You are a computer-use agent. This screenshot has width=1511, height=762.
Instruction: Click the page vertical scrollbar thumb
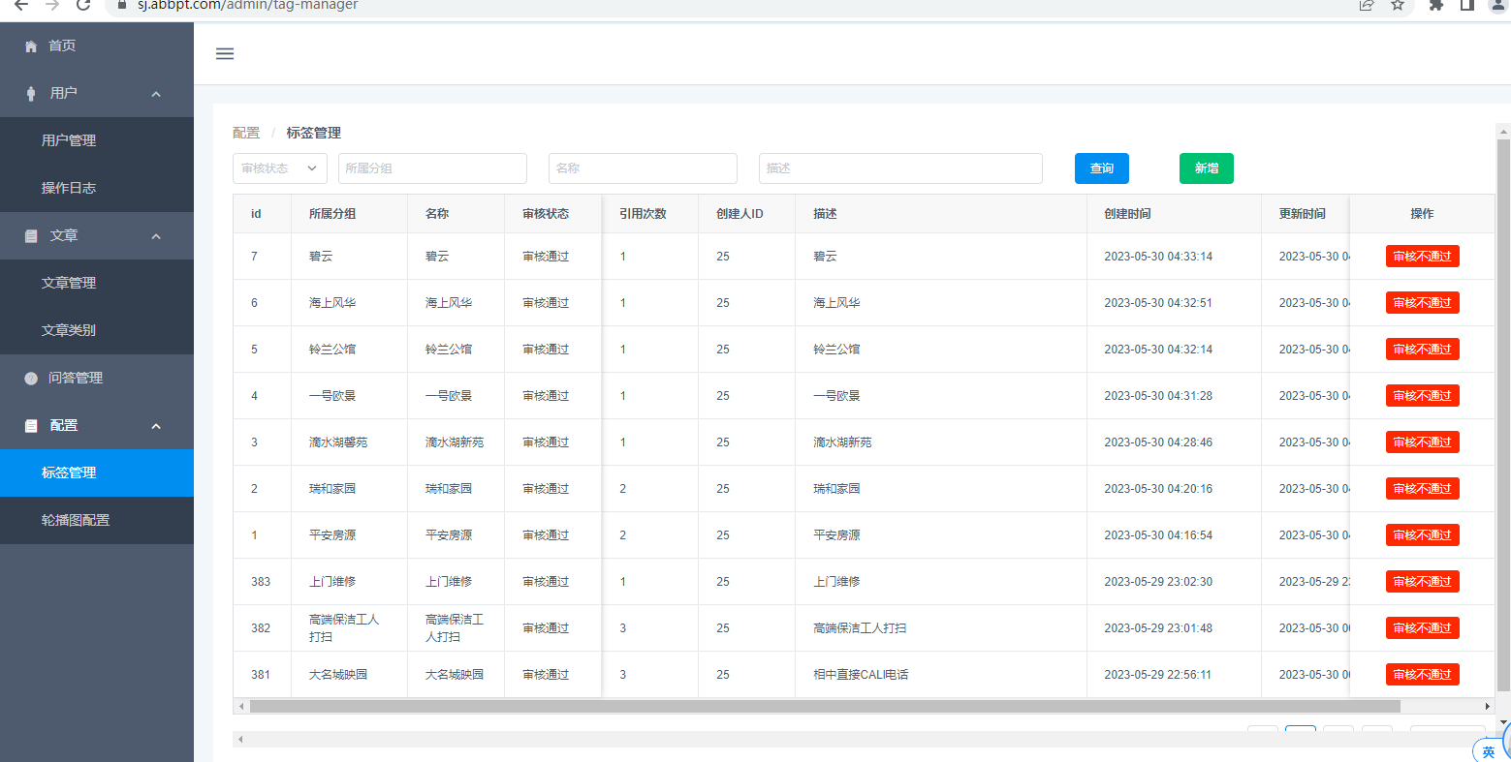pos(1503,414)
